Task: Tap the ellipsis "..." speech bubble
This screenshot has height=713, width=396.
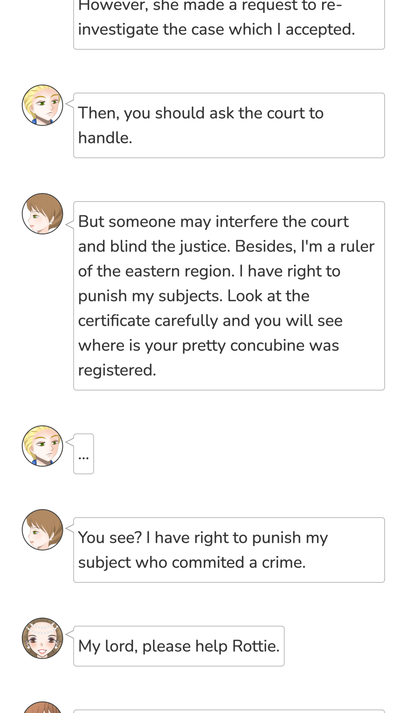Action: coord(83,454)
